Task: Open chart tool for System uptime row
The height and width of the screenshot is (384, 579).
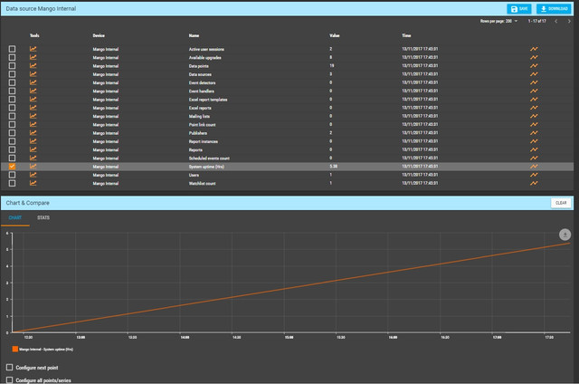Action: click(x=33, y=167)
